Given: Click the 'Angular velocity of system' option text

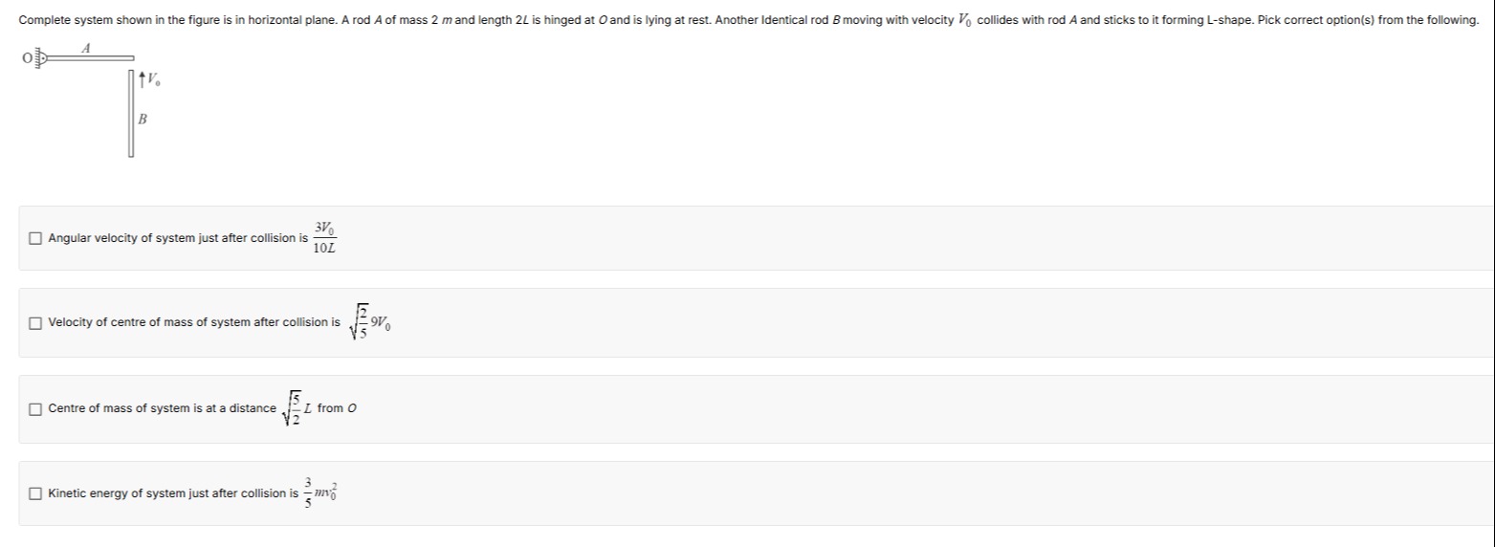Looking at the screenshot, I should (x=179, y=238).
